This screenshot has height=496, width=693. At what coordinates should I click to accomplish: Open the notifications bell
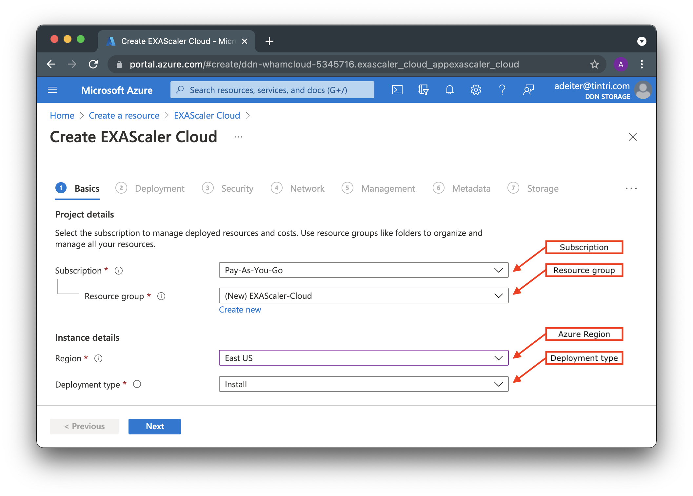point(449,90)
